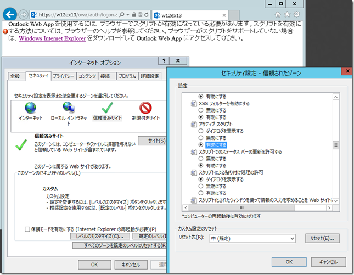Image resolution: width=354 pixels, height=275 pixels.
Task: Click キャンセル in Internet Options dialog
Action: point(131,265)
